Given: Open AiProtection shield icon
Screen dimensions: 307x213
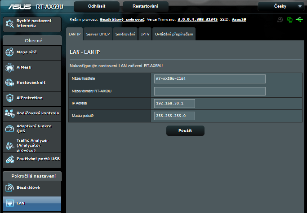Looking at the screenshot, I should point(9,98).
